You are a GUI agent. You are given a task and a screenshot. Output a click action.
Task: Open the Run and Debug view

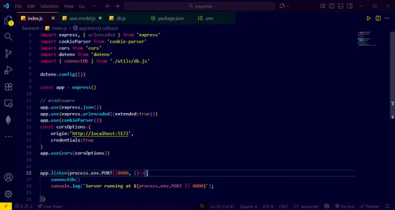[x=8, y=70]
